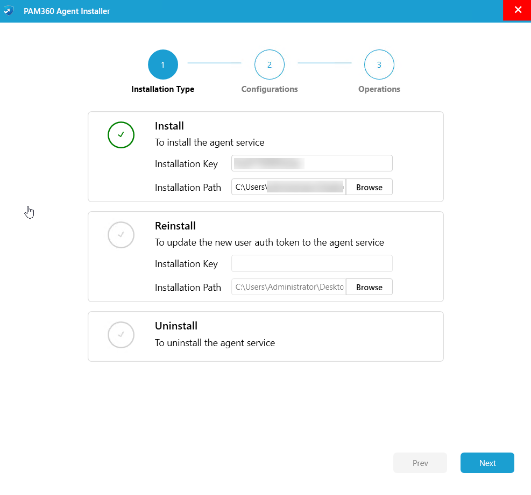The width and height of the screenshot is (531, 495).
Task: Choose the Reinstall option circle
Action: (x=121, y=235)
